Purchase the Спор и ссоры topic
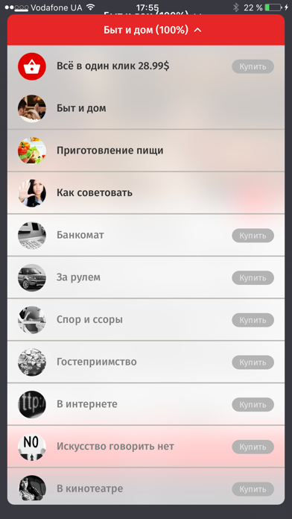Image resolution: width=292 pixels, height=519 pixels. click(253, 320)
